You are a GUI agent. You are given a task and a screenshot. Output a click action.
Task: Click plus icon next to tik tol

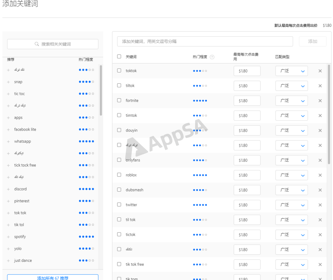click(x=8, y=225)
